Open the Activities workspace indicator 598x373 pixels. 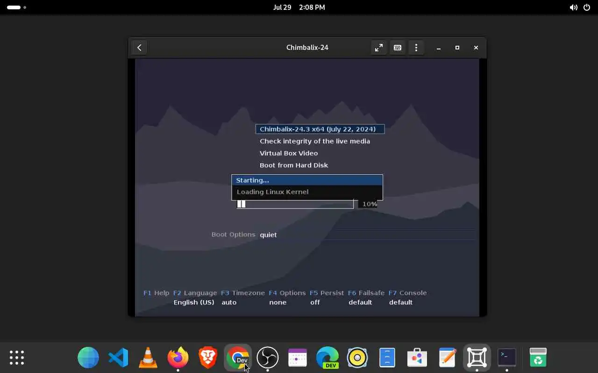click(x=16, y=7)
